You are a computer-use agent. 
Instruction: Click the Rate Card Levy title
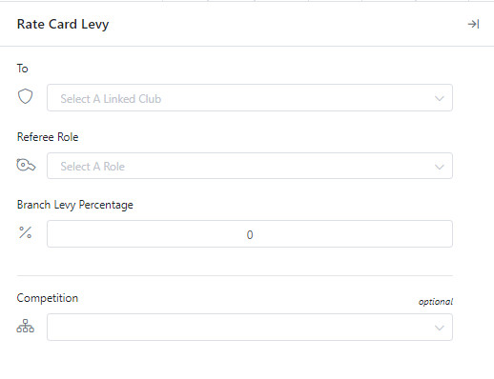click(63, 25)
